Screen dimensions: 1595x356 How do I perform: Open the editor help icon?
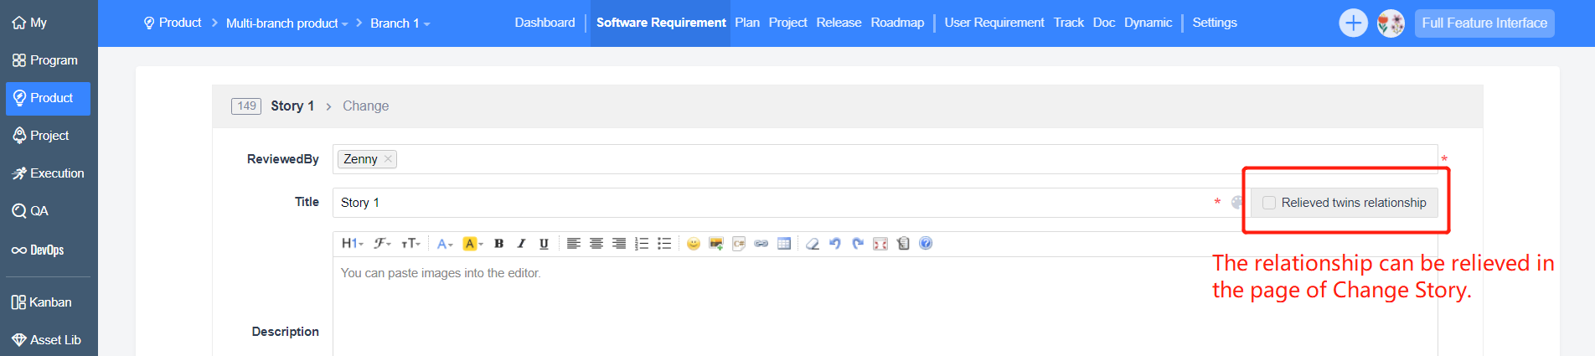tap(925, 244)
